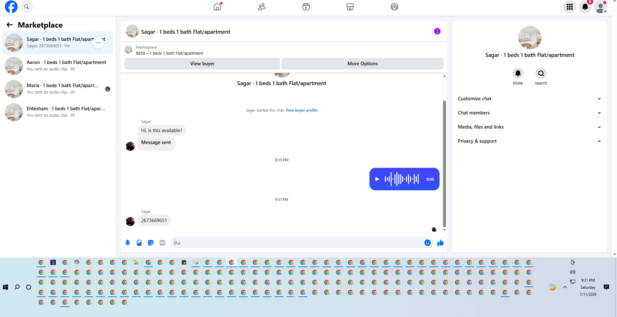Focus the message input field
This screenshot has width=617, height=317.
[297, 243]
